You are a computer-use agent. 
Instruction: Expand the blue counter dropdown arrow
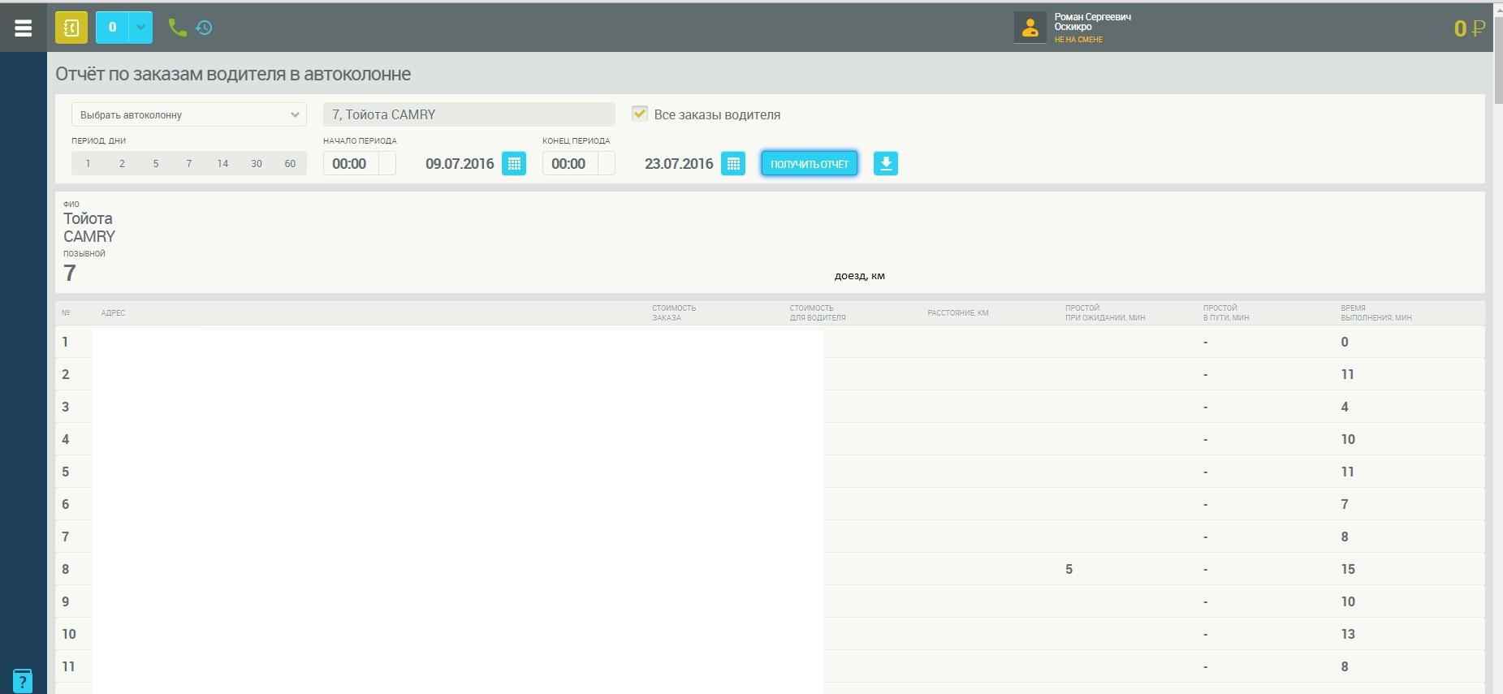click(x=141, y=28)
